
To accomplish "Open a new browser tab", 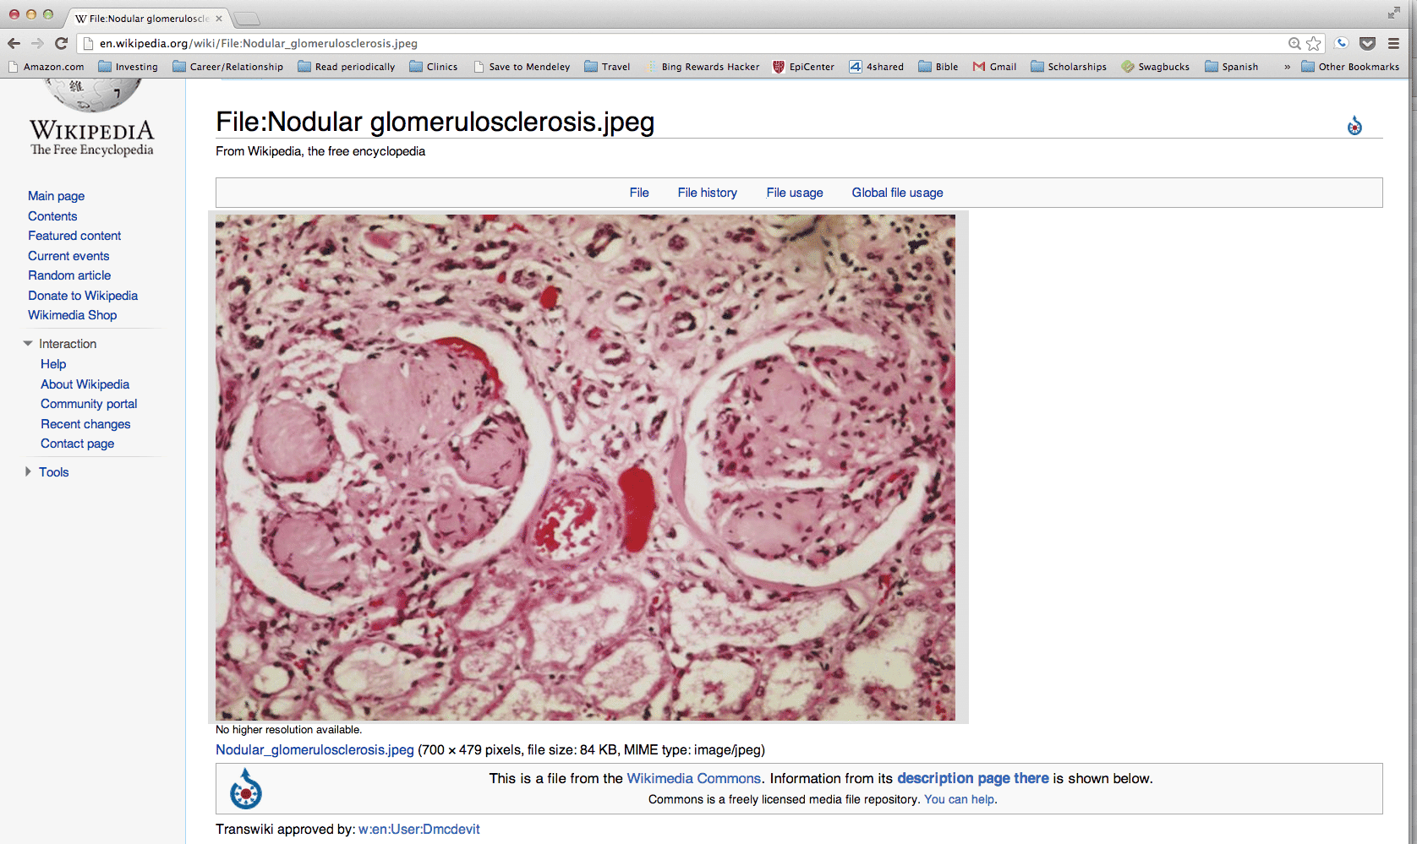I will pos(246,19).
